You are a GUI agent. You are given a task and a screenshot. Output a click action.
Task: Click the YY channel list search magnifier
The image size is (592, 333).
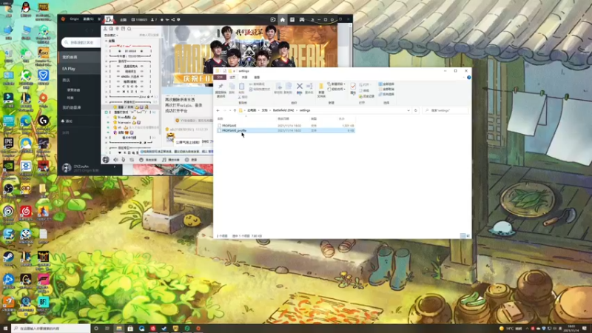click(129, 29)
